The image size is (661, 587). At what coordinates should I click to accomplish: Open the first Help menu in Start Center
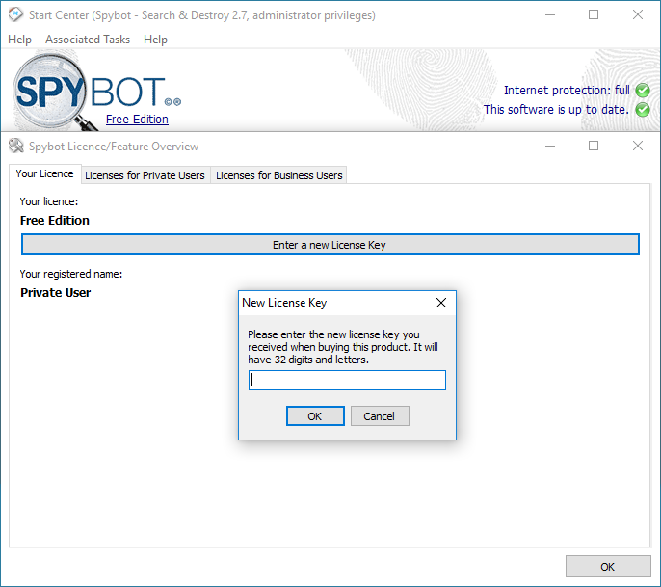[19, 40]
